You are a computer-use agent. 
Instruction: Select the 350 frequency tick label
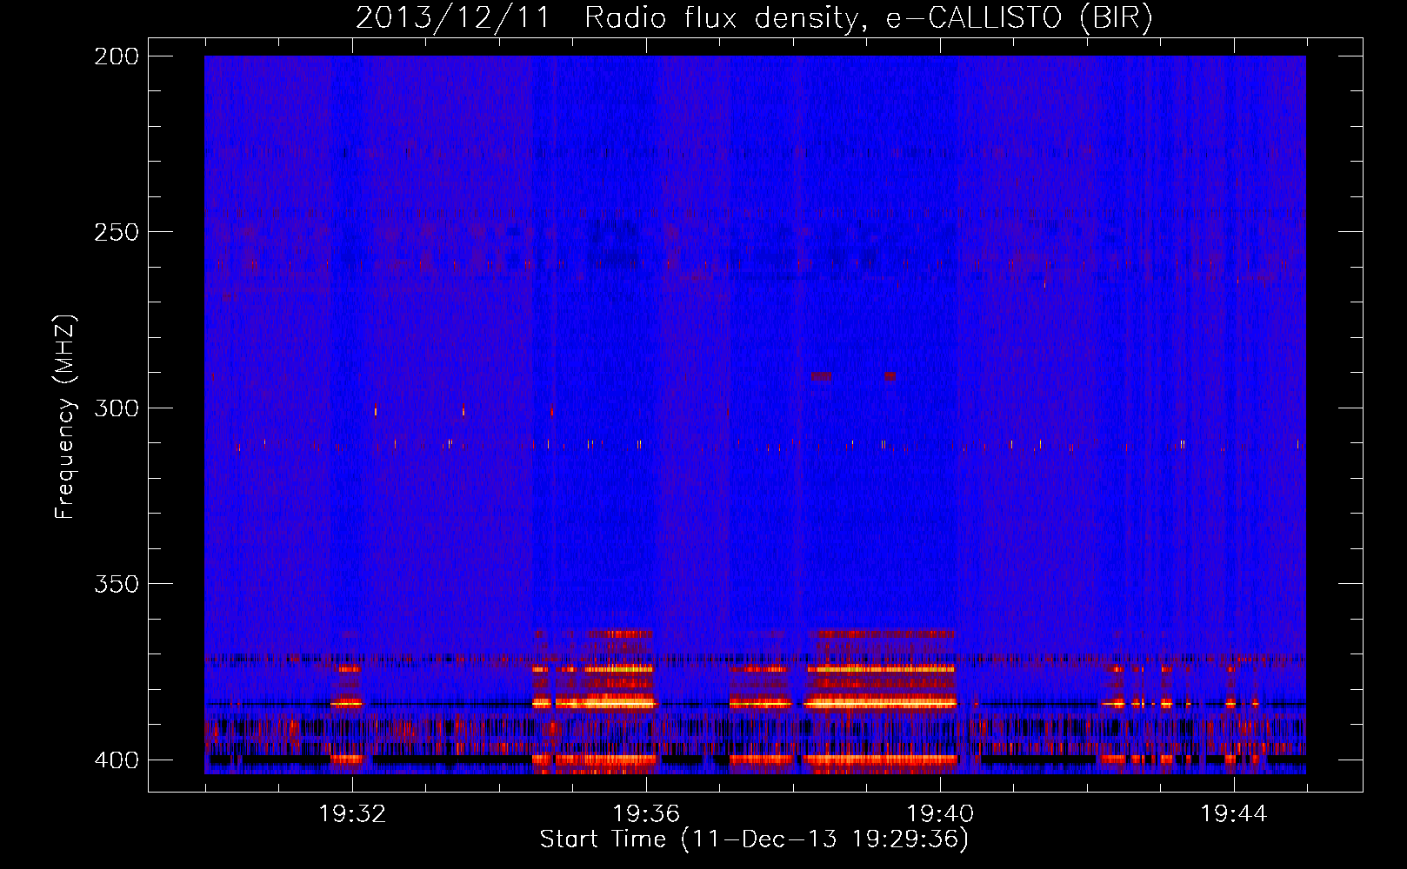point(117,583)
